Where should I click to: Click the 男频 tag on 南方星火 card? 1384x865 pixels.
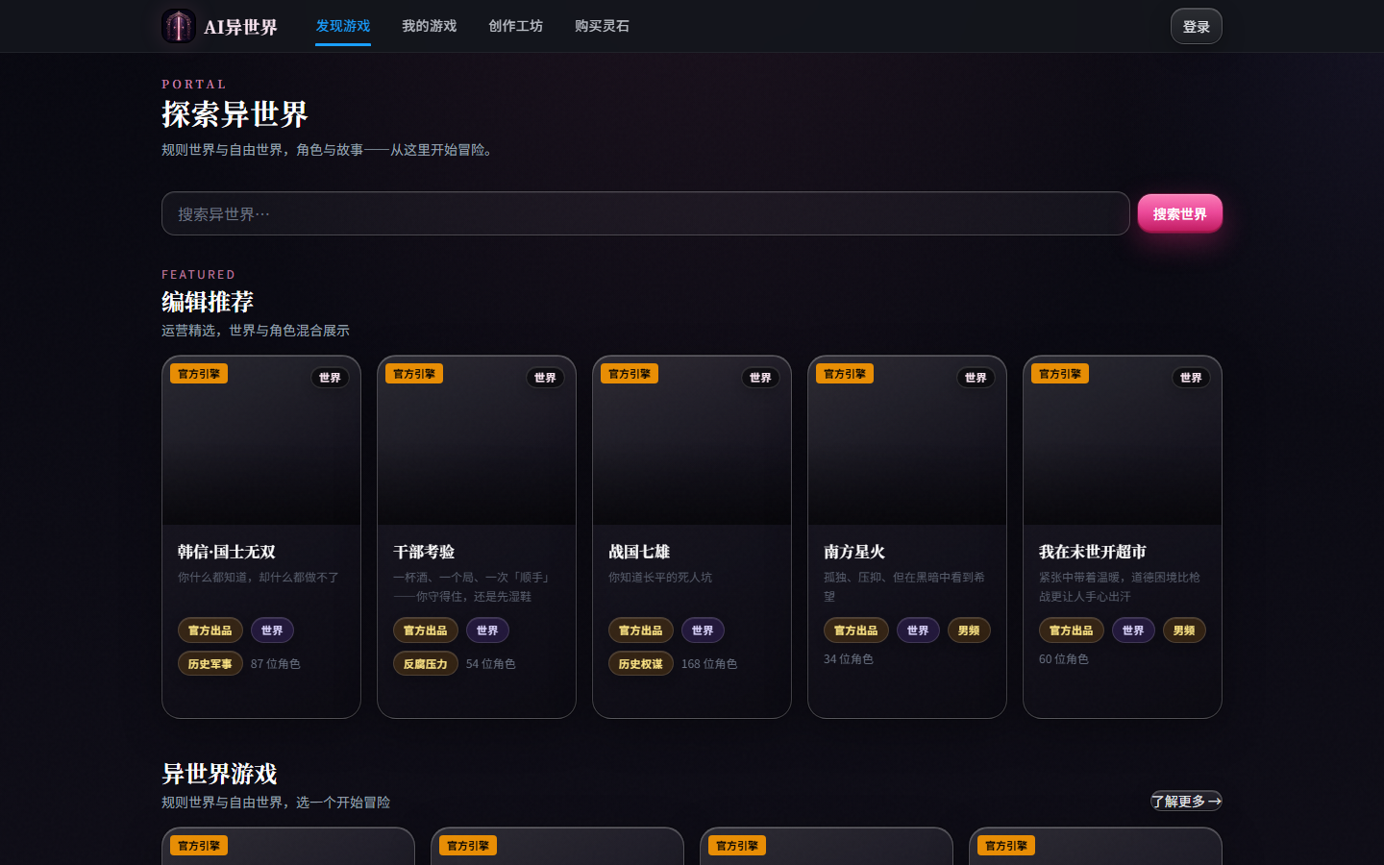(969, 630)
